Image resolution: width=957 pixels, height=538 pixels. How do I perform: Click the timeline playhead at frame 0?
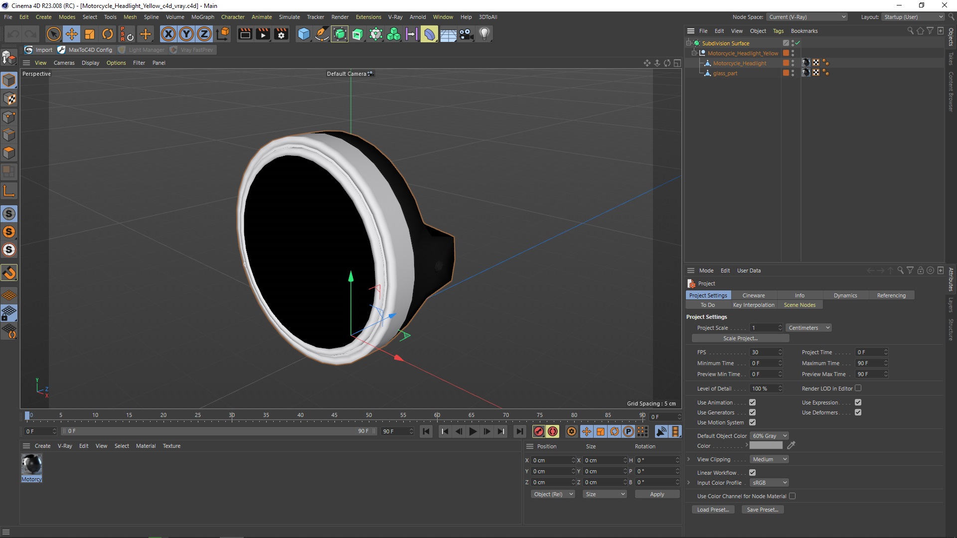[27, 415]
